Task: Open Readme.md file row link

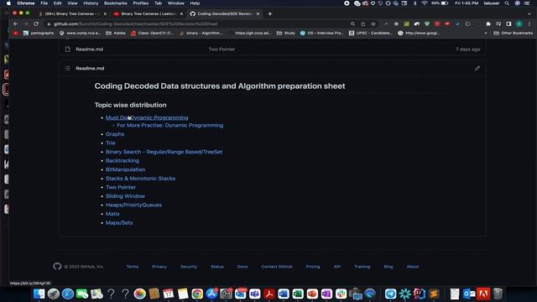Action: point(90,49)
